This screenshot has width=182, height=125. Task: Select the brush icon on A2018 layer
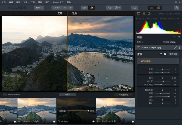coord(175,47)
